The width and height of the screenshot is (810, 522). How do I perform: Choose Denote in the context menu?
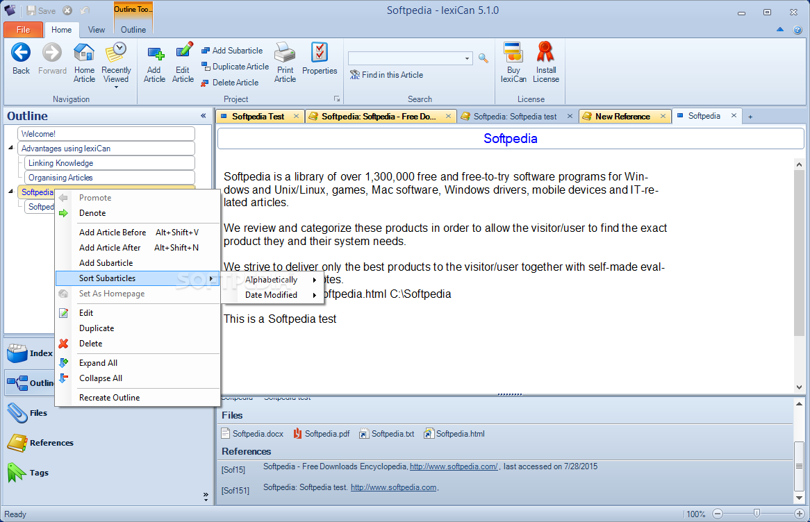(138, 213)
